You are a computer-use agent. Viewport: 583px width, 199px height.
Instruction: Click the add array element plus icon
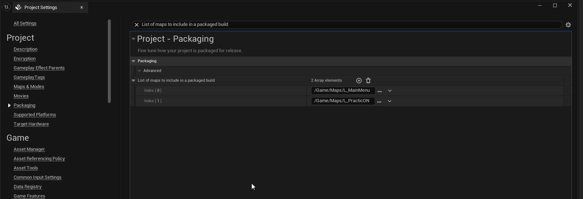pyautogui.click(x=359, y=81)
